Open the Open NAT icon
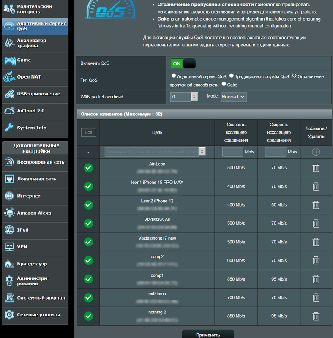This screenshot has width=333, height=338. tap(9, 77)
